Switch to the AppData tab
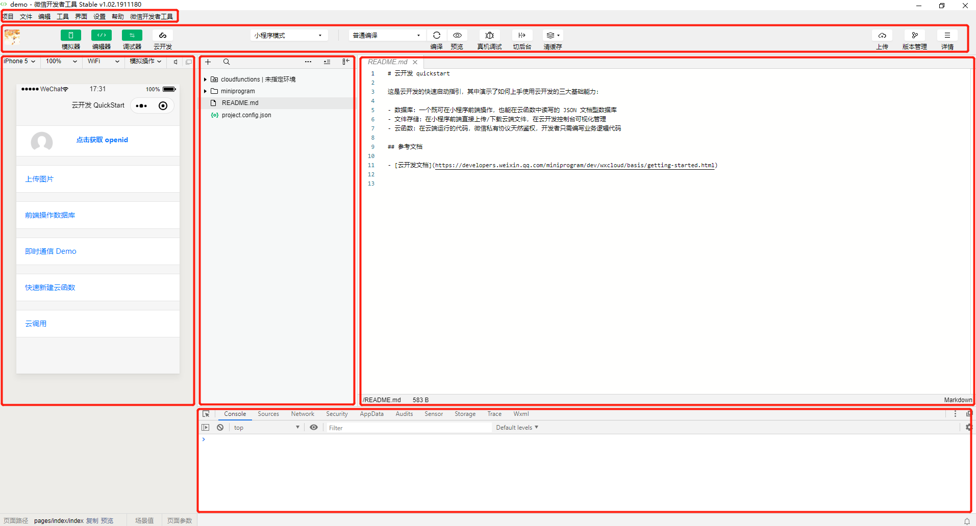 pos(371,414)
